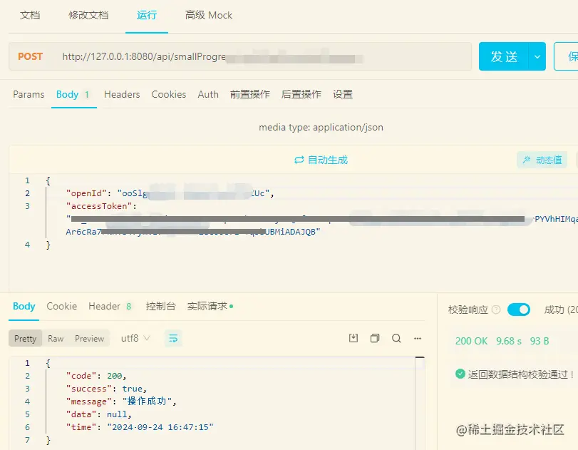578x450 pixels.
Task: Disable the 校验响应 response validation switch
Action: click(518, 310)
